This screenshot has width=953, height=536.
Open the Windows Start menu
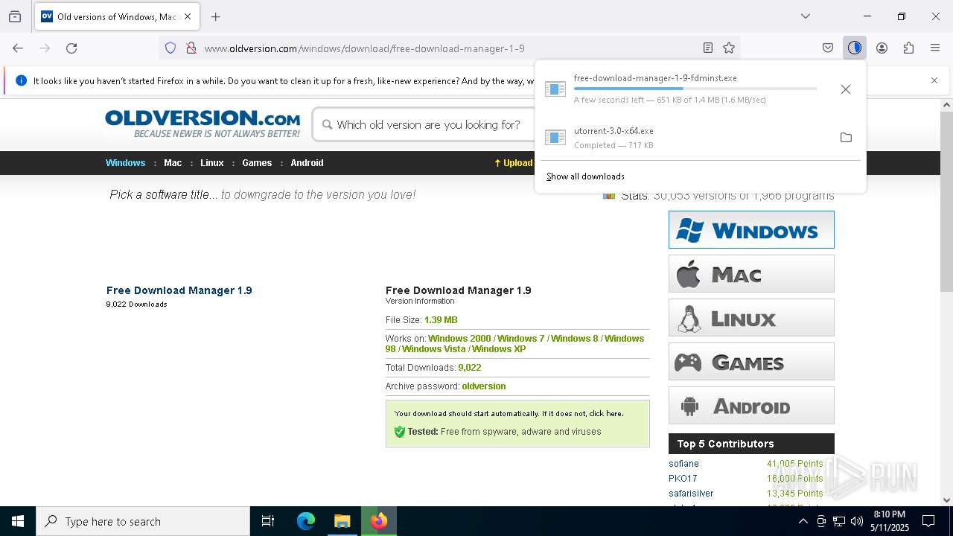pos(18,521)
